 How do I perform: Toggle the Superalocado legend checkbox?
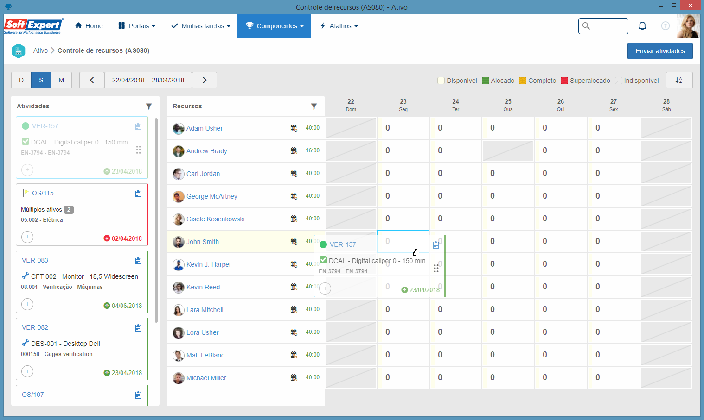pos(564,81)
